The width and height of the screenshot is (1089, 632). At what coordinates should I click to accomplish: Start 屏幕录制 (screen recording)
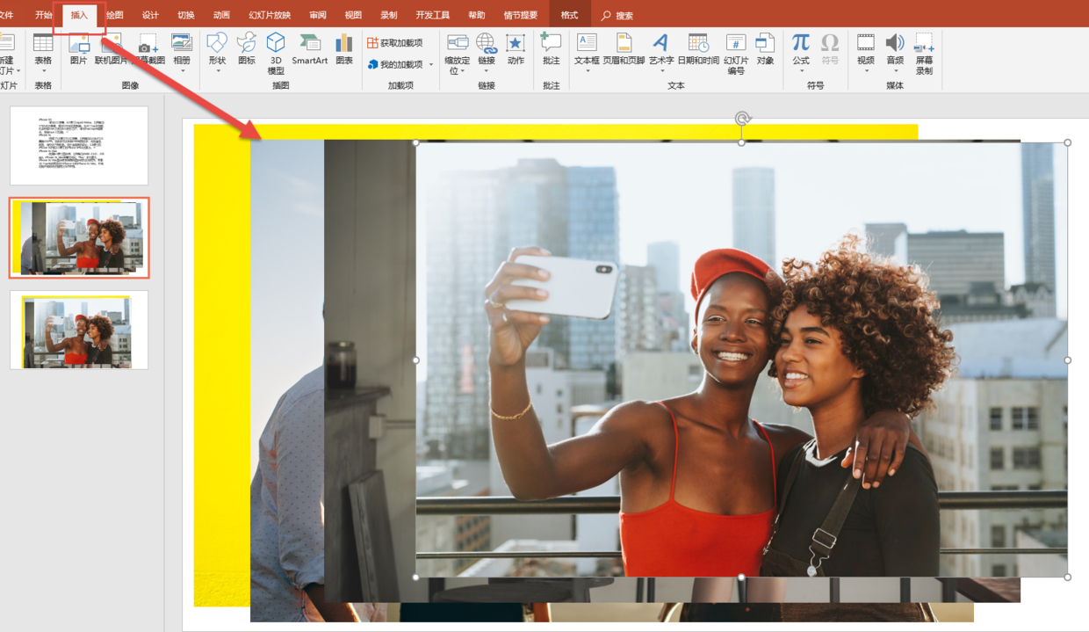point(924,53)
